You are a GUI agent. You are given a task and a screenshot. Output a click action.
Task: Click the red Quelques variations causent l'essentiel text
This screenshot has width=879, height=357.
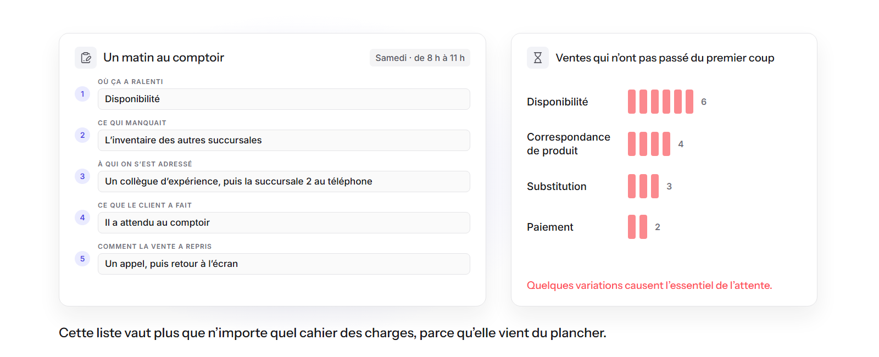pos(649,285)
